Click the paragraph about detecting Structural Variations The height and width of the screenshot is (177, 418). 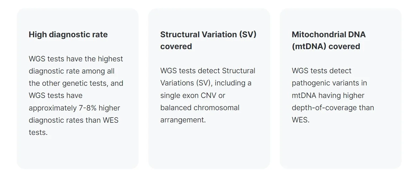point(208,95)
